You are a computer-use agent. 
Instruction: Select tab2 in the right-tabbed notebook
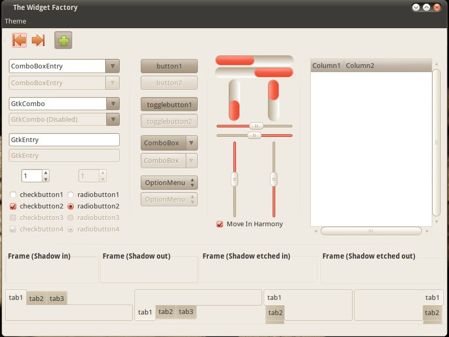coord(432,312)
